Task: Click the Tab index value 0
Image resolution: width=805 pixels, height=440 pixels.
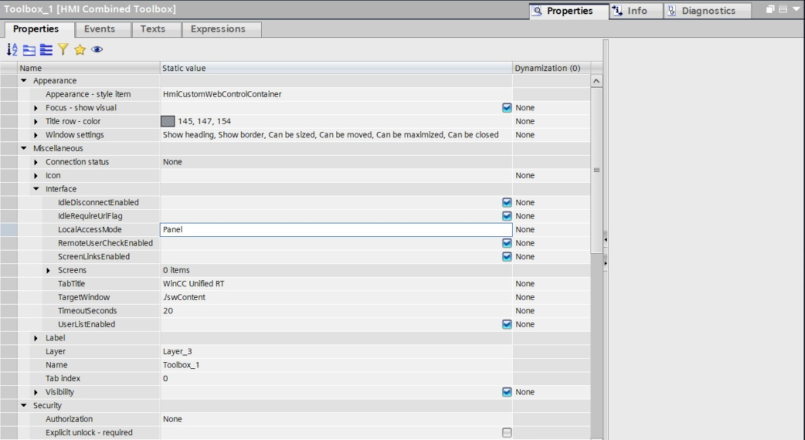Action: pyautogui.click(x=165, y=378)
